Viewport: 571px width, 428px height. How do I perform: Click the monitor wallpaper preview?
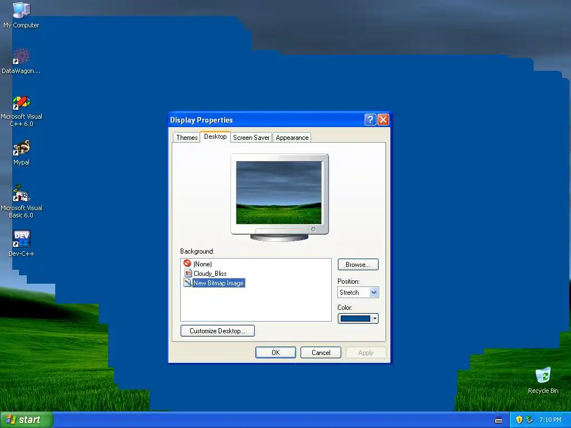[279, 192]
